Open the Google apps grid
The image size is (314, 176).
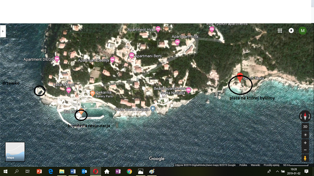pyautogui.click(x=280, y=31)
